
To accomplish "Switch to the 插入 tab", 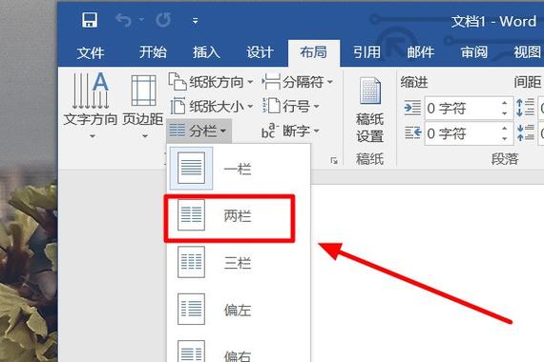I will 206,52.
